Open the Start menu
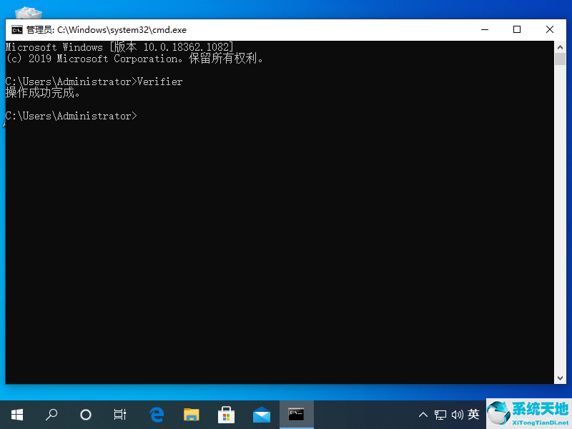Viewport: 572px width, 429px height. [x=17, y=414]
